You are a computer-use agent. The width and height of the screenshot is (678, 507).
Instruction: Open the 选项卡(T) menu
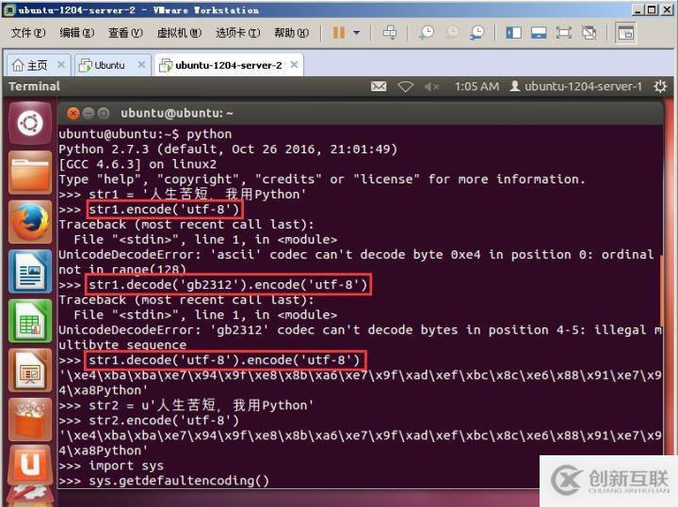pyautogui.click(x=238, y=33)
